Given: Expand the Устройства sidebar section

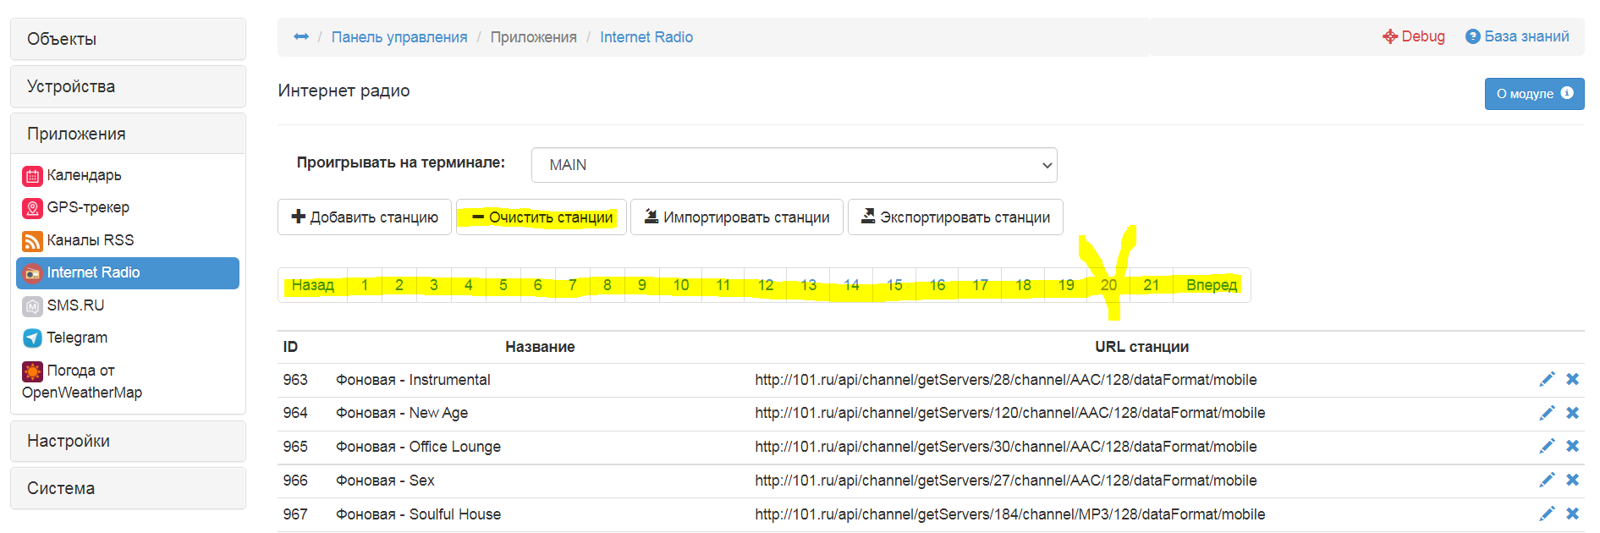Looking at the screenshot, I should click(x=128, y=86).
